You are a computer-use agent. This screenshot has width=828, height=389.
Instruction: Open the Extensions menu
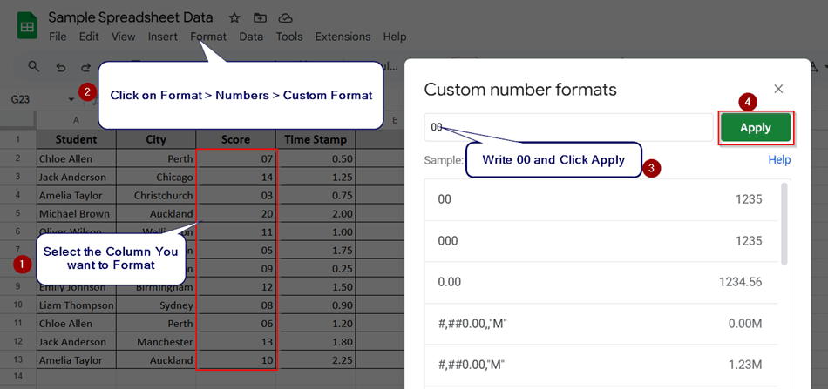(x=343, y=37)
